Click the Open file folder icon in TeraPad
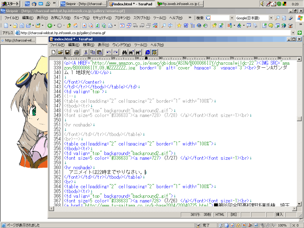 coord(61,52)
